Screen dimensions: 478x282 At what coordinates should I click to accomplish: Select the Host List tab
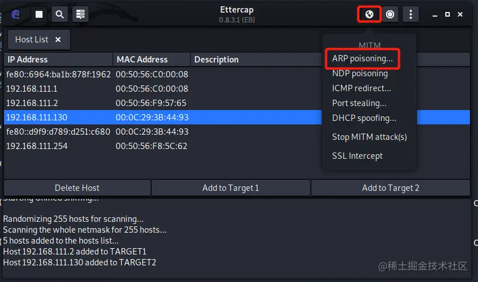click(x=32, y=40)
